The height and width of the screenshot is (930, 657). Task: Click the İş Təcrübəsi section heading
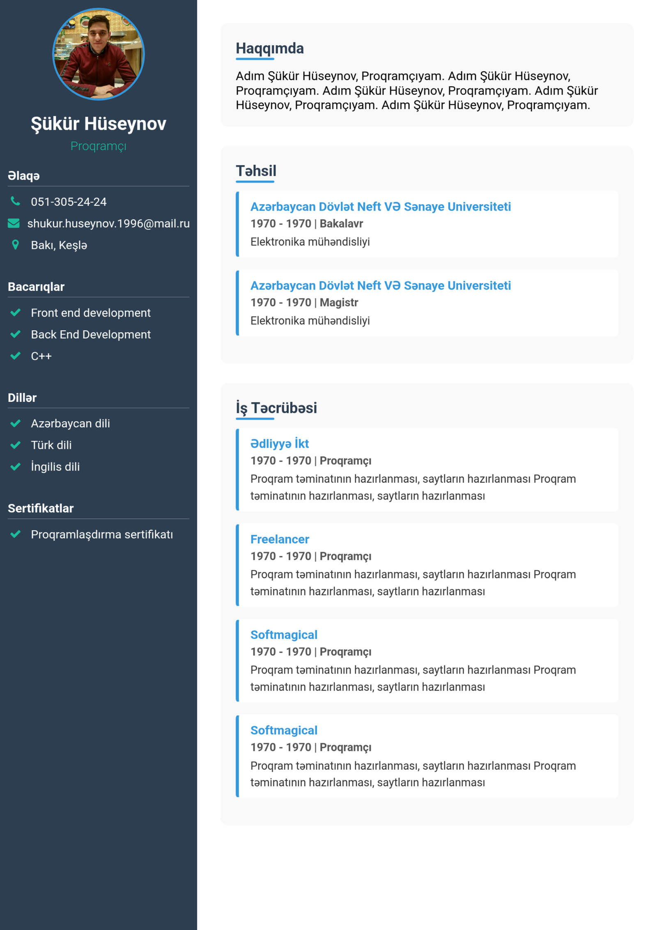(x=276, y=408)
